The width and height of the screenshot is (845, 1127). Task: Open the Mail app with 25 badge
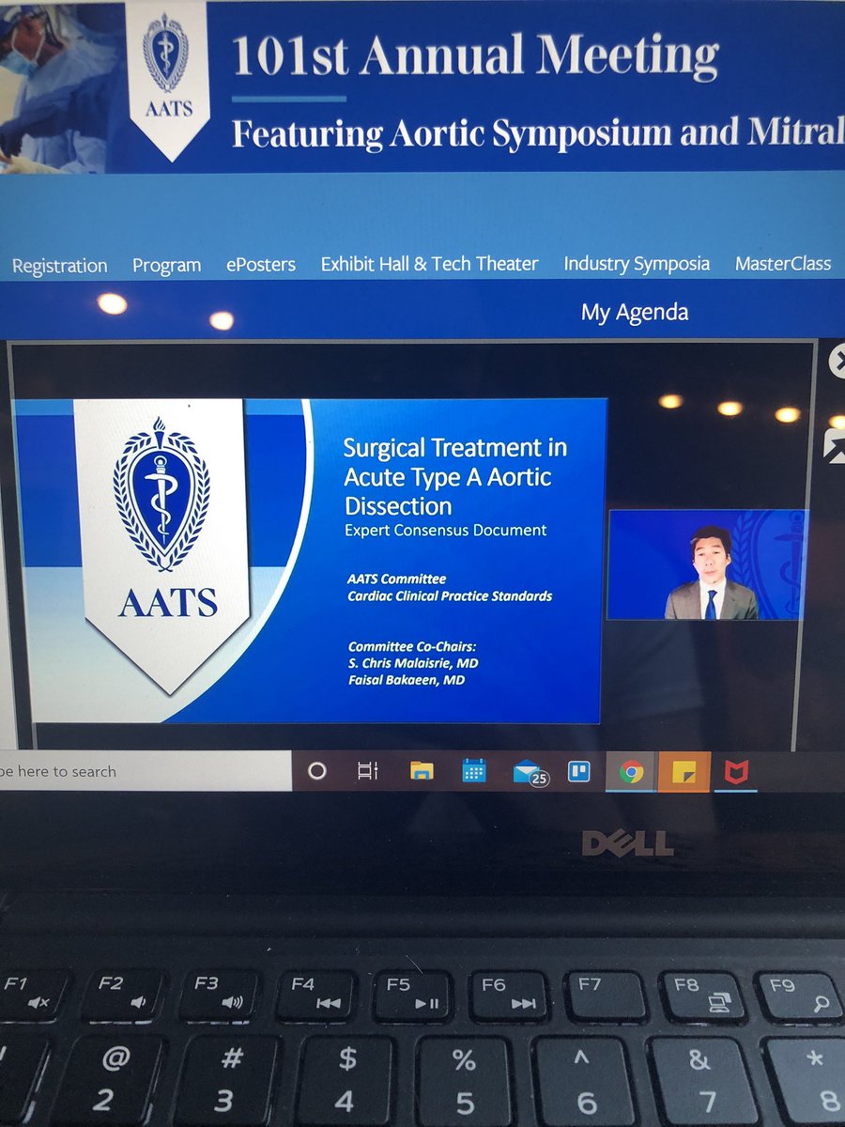pyautogui.click(x=530, y=772)
